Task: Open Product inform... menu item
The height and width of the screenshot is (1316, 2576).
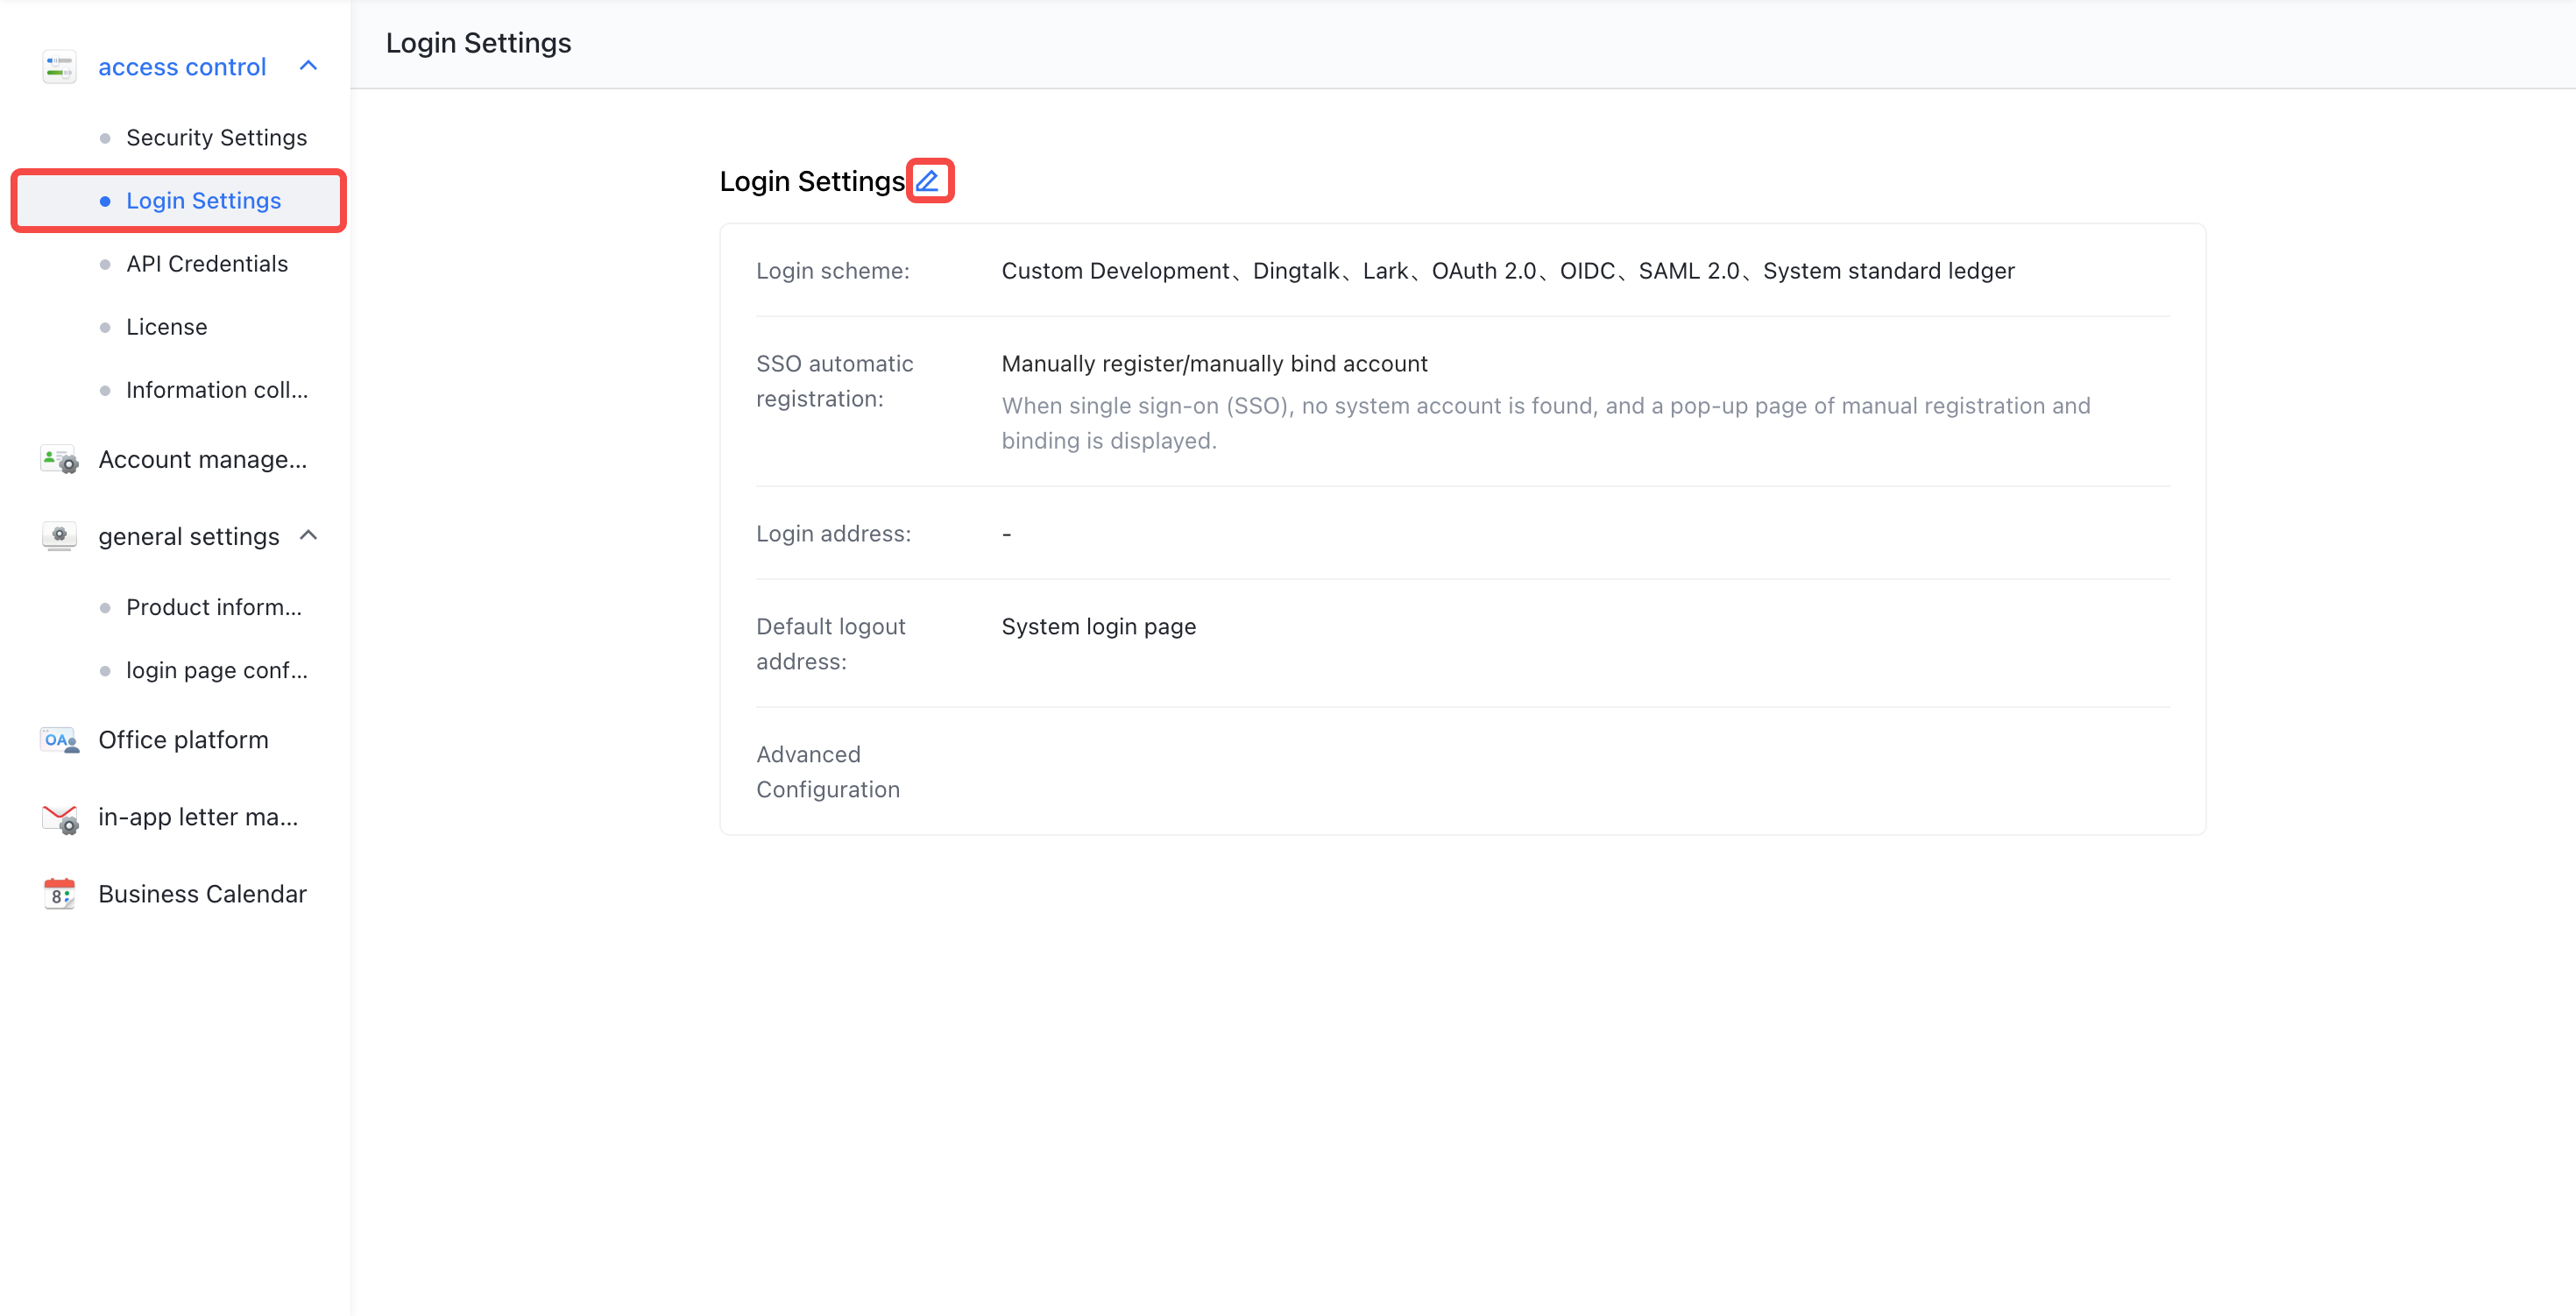Action: point(214,607)
